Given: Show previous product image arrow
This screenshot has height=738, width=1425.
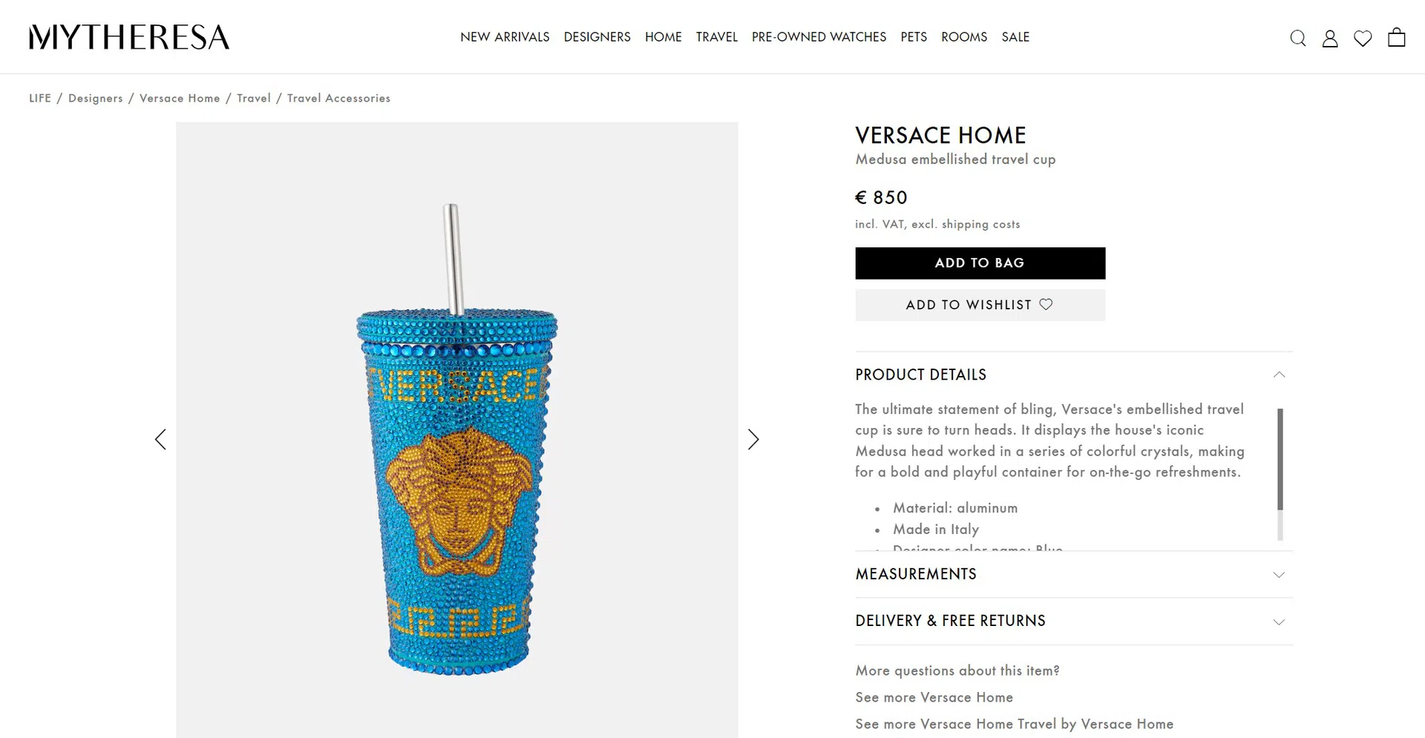Looking at the screenshot, I should point(160,439).
